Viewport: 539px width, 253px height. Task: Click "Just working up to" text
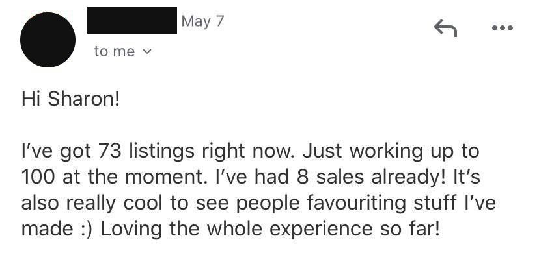(391, 152)
